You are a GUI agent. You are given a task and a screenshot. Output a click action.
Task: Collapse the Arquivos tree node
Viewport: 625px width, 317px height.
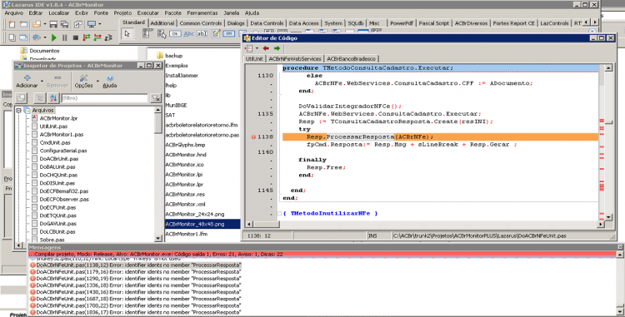coord(18,110)
